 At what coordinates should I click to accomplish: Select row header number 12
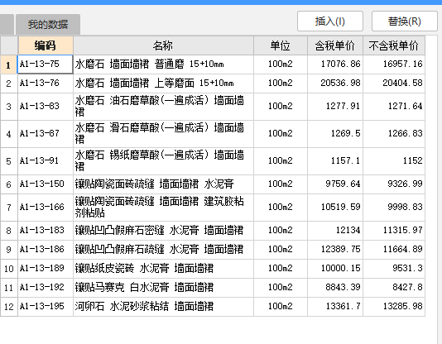pyautogui.click(x=9, y=307)
